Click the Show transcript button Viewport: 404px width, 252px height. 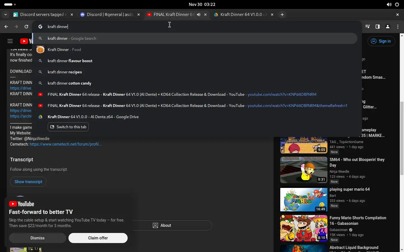pos(28,182)
